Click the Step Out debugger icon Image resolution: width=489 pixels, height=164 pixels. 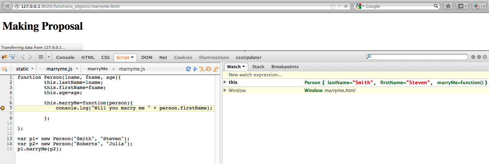coord(216,69)
